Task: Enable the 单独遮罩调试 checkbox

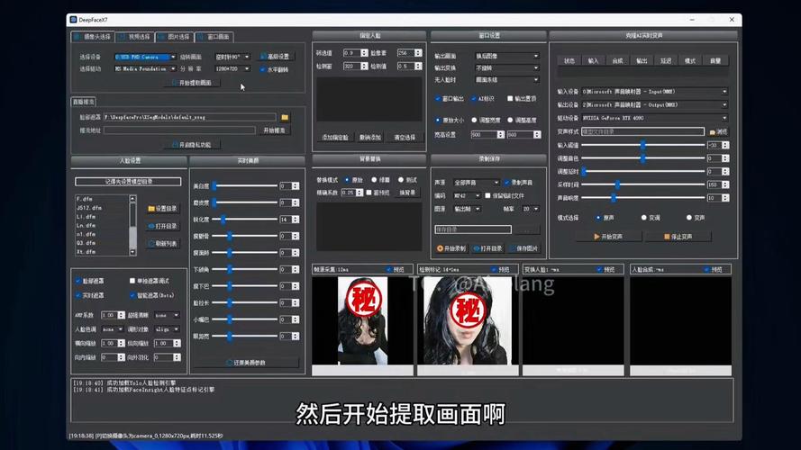Action: pyautogui.click(x=132, y=281)
